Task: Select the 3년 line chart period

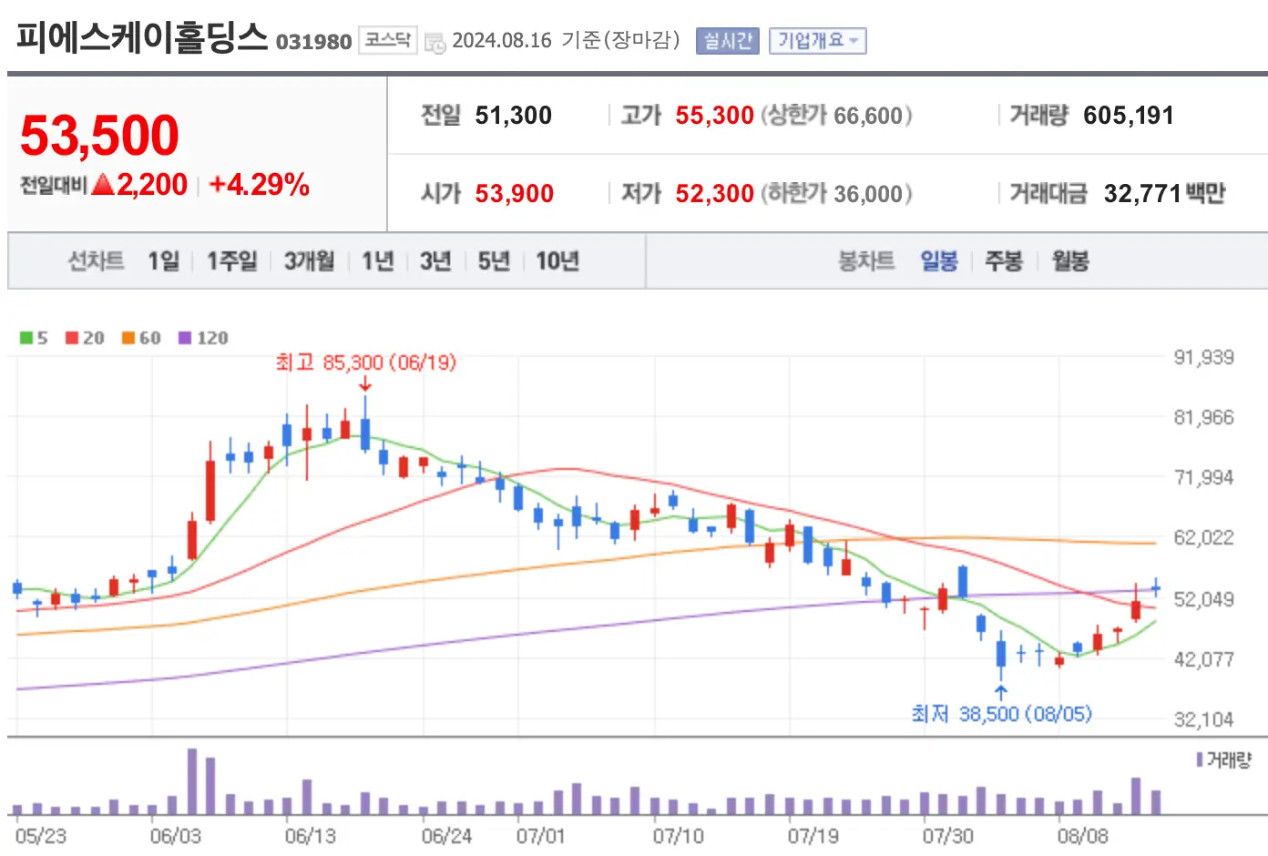Action: click(x=436, y=261)
